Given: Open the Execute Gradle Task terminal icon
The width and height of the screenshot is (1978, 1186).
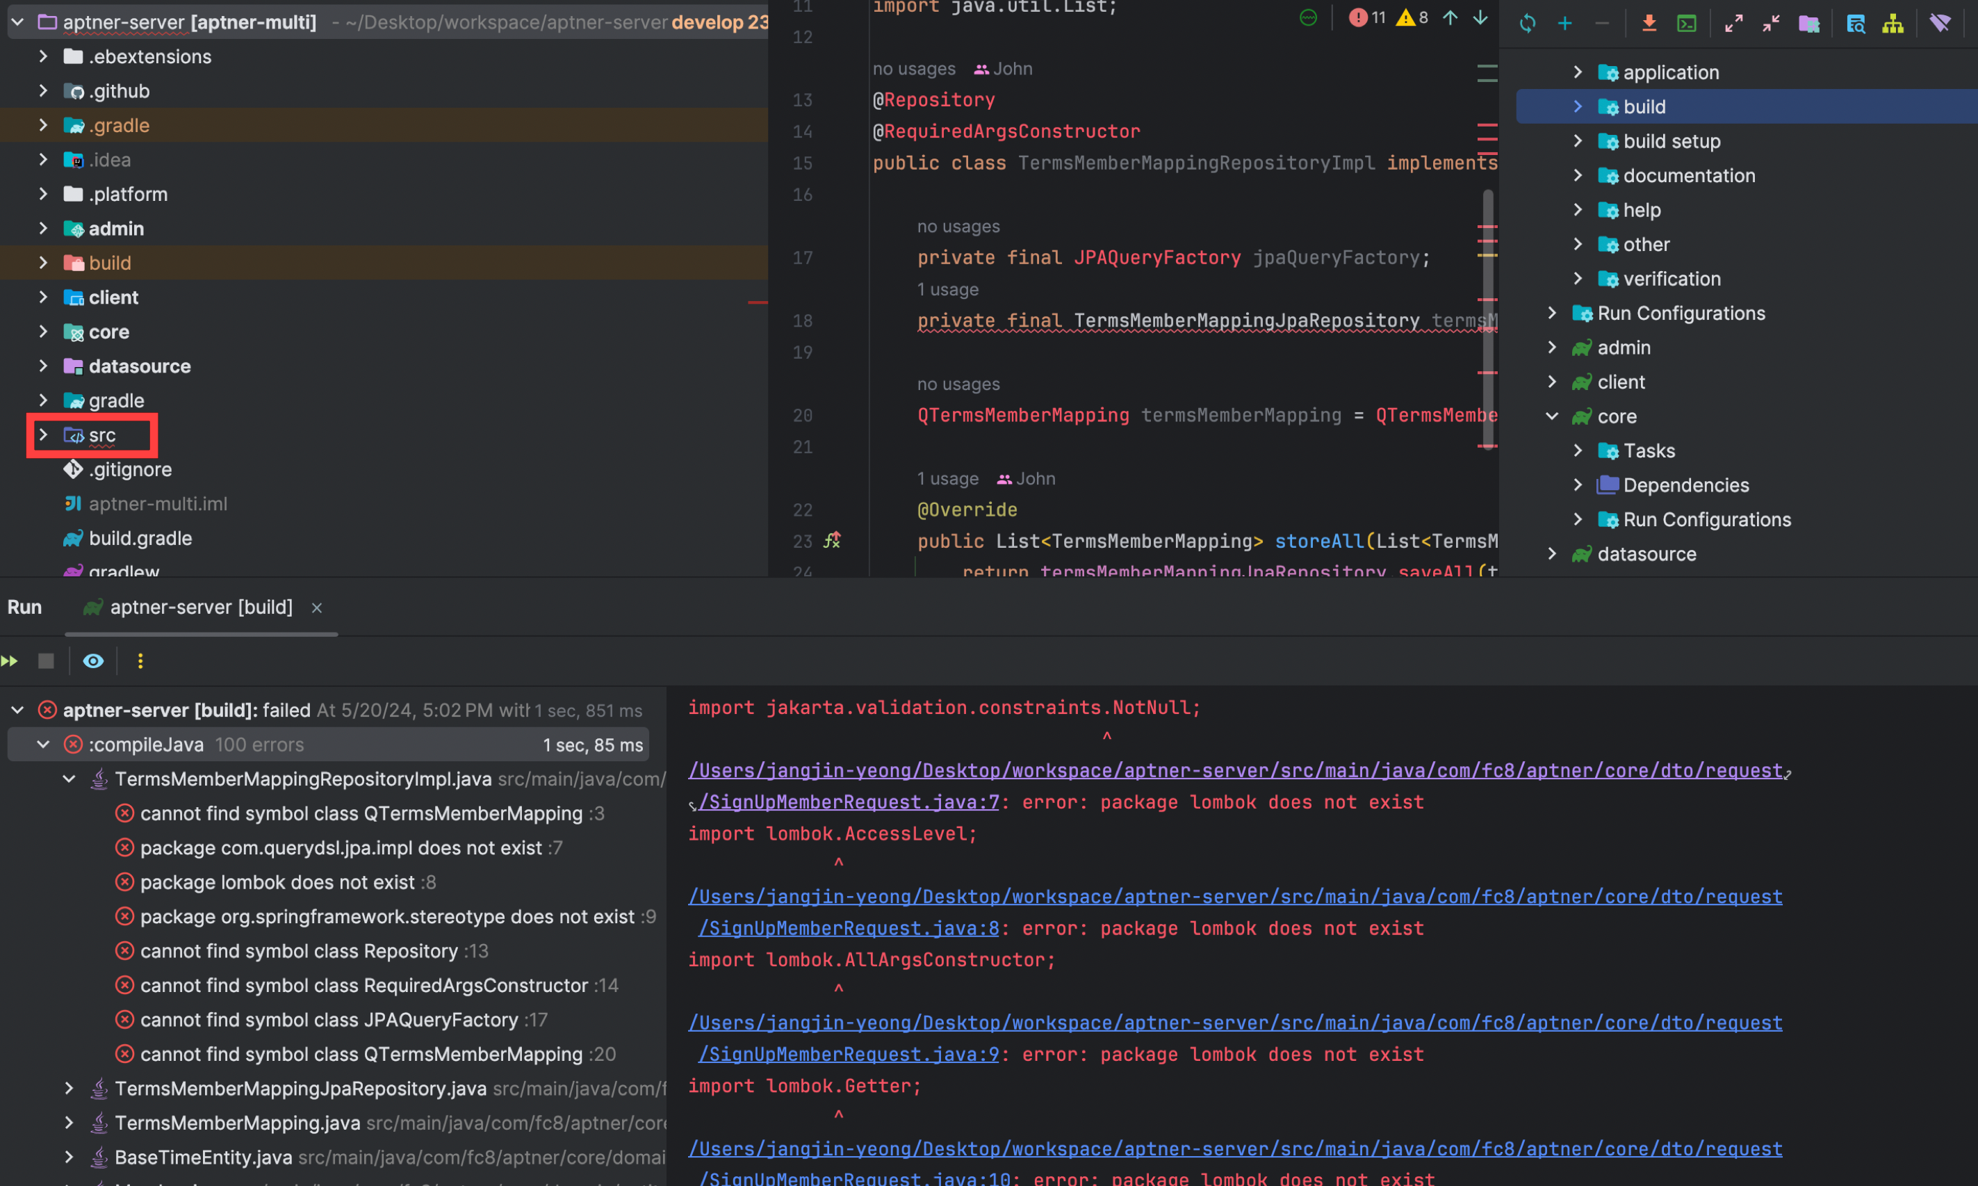Looking at the screenshot, I should click(1686, 23).
